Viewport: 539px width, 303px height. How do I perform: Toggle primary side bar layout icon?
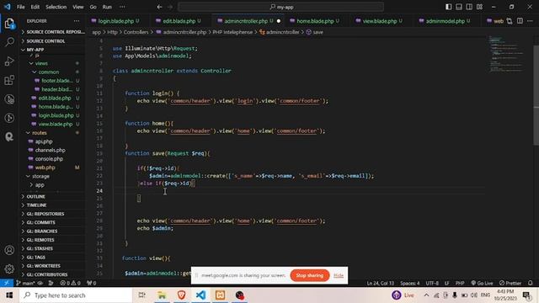pos(448,7)
